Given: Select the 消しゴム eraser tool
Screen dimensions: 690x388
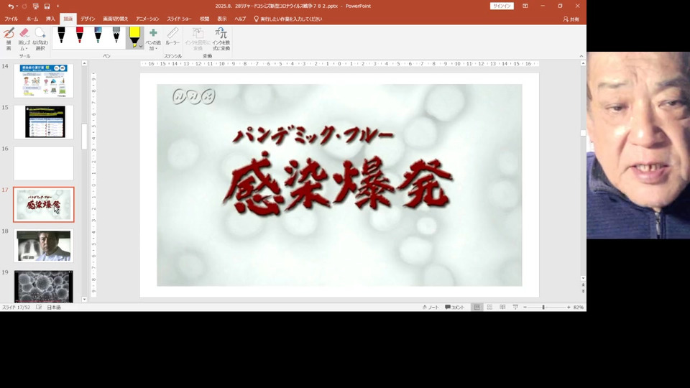Looking at the screenshot, I should click(x=24, y=39).
